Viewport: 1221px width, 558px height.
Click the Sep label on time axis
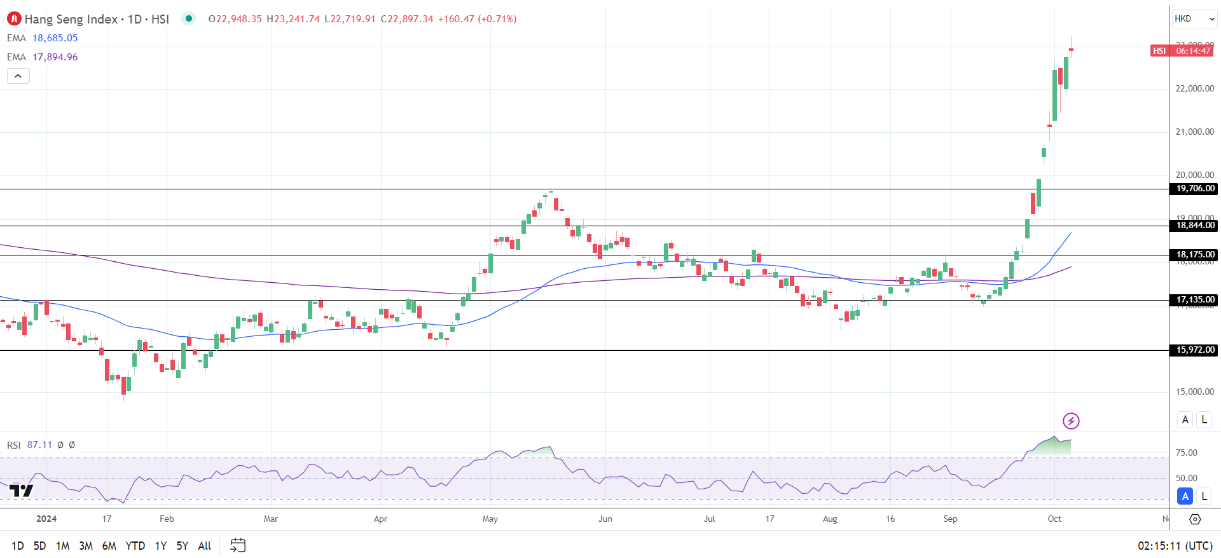(950, 519)
